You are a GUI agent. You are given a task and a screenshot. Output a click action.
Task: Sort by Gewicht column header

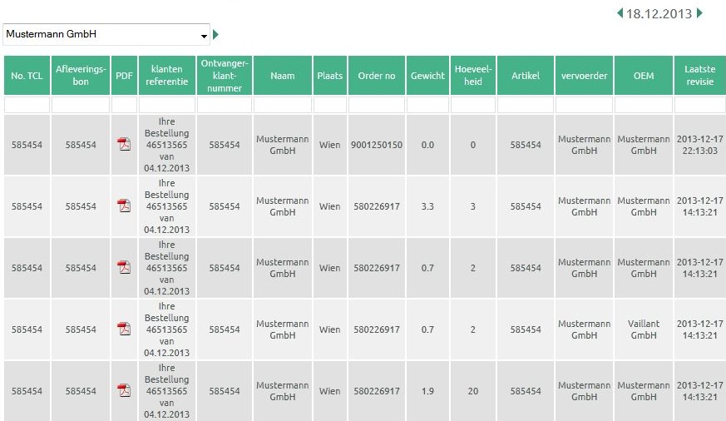tap(427, 76)
